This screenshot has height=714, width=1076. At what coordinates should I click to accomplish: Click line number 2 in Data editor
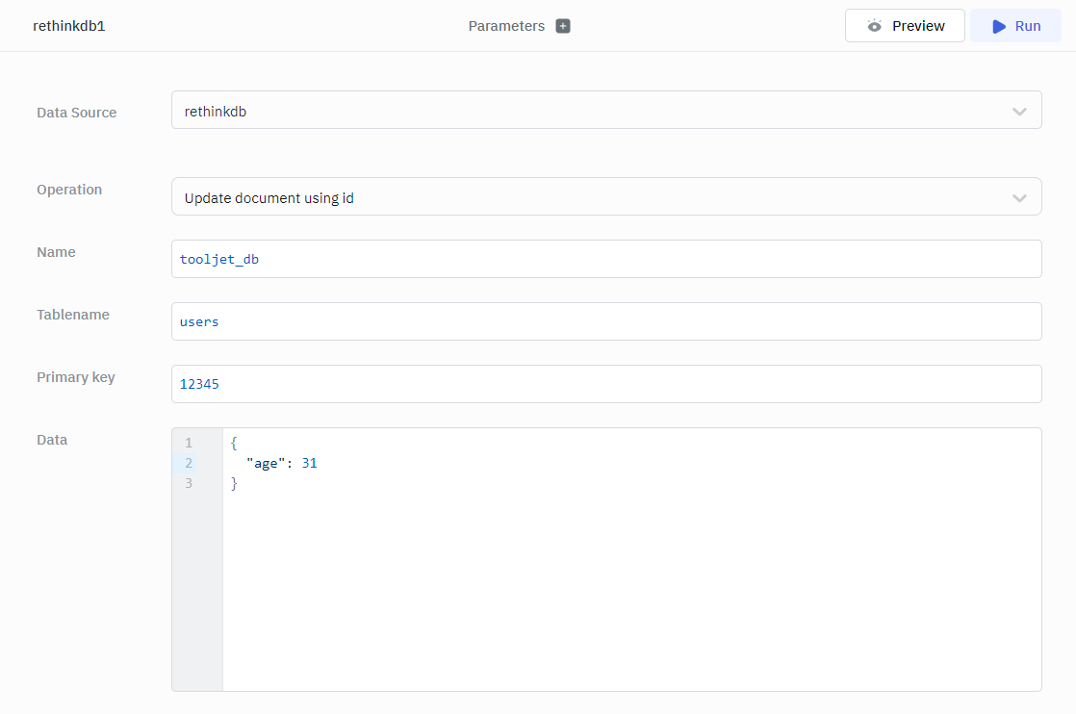[189, 463]
